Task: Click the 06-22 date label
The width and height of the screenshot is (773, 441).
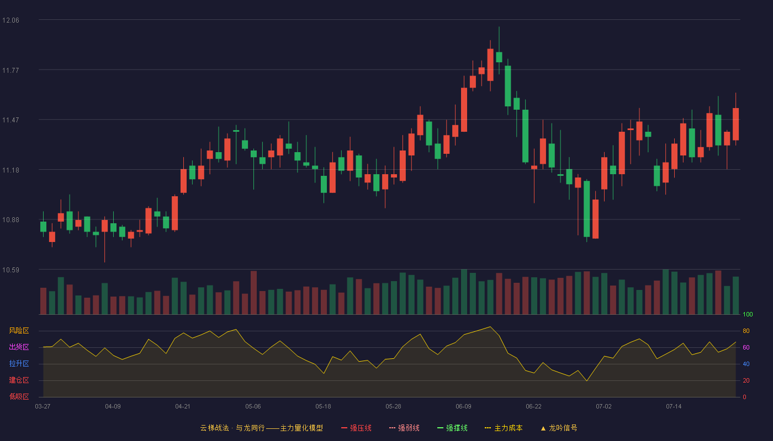Action: click(534, 406)
